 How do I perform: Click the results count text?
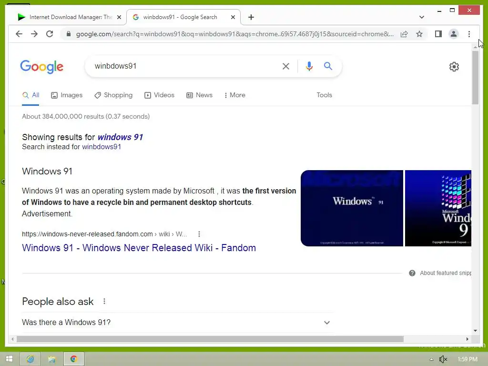point(86,116)
